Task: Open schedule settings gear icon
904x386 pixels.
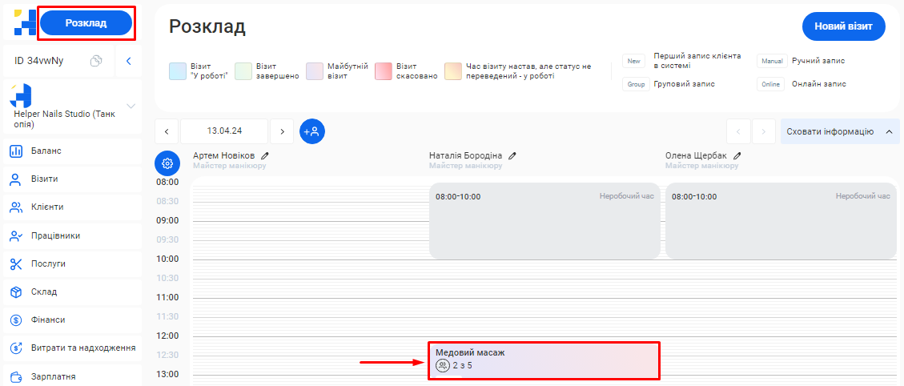Action: point(167,163)
